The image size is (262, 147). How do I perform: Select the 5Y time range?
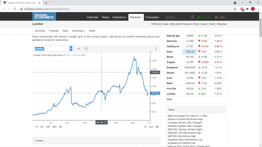tap(42, 127)
